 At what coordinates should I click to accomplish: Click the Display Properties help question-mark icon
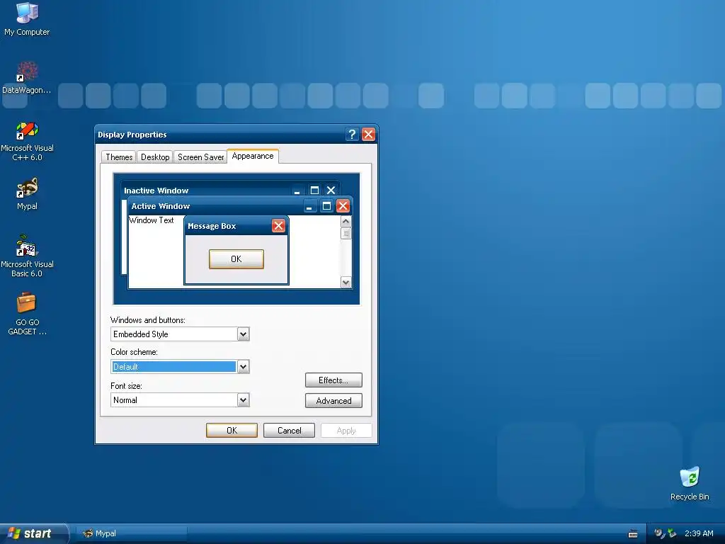(x=352, y=134)
